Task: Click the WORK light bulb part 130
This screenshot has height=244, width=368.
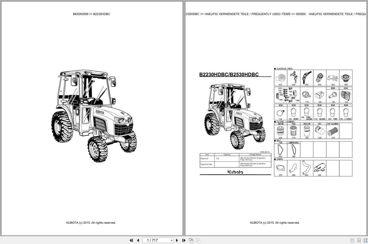Action: 333,95
